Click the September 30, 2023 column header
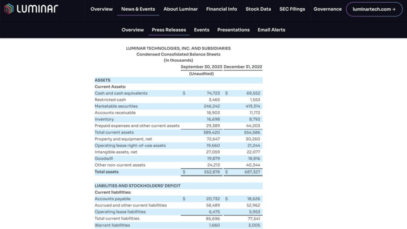The image size is (407, 229). point(201,67)
